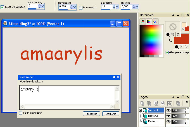The width and height of the screenshot is (190, 127).
Task: Click Raster 1 layer type icon
Action: click(x=145, y=121)
